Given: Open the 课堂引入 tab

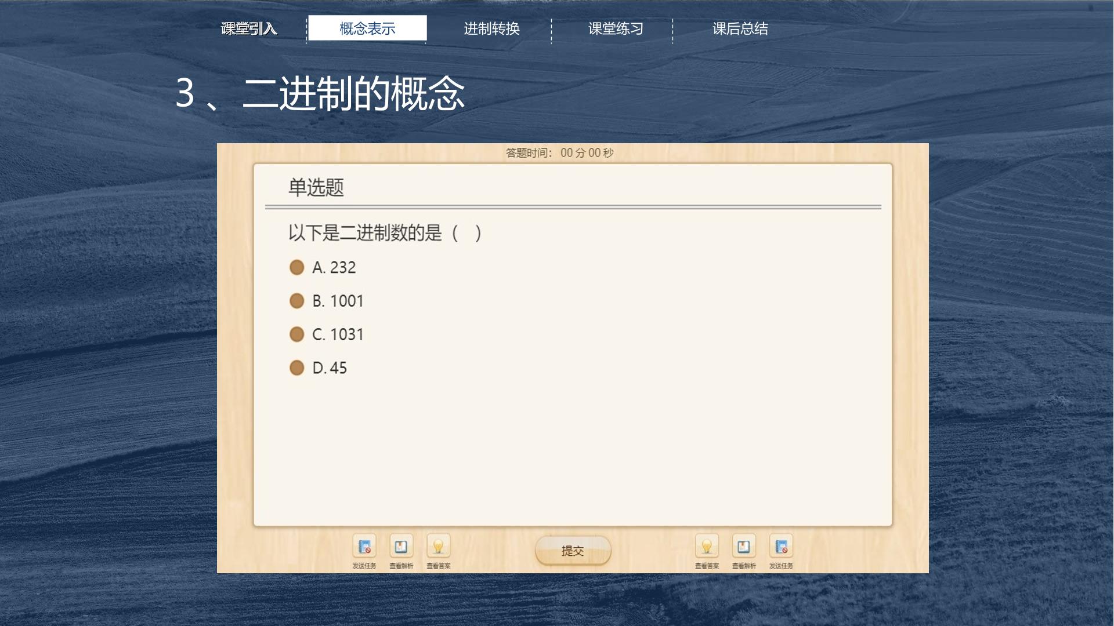Looking at the screenshot, I should click(249, 28).
